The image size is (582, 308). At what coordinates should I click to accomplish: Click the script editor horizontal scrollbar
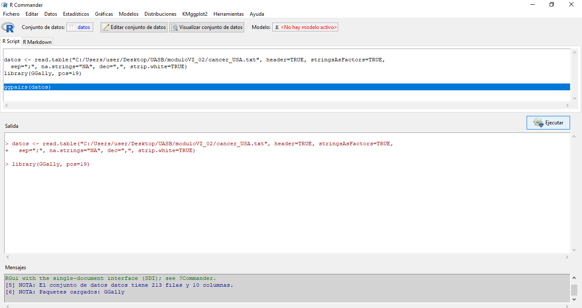[x=286, y=105]
